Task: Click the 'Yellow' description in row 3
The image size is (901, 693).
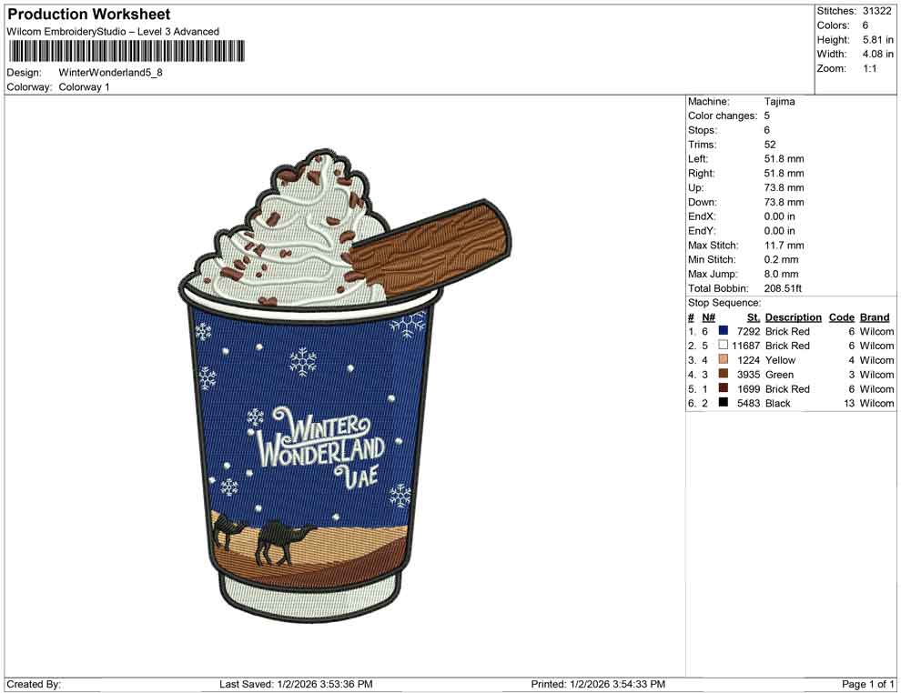Action: [x=780, y=360]
